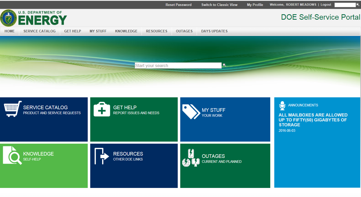Switch to Classic View link
The height and width of the screenshot is (197, 361).
point(219,5)
